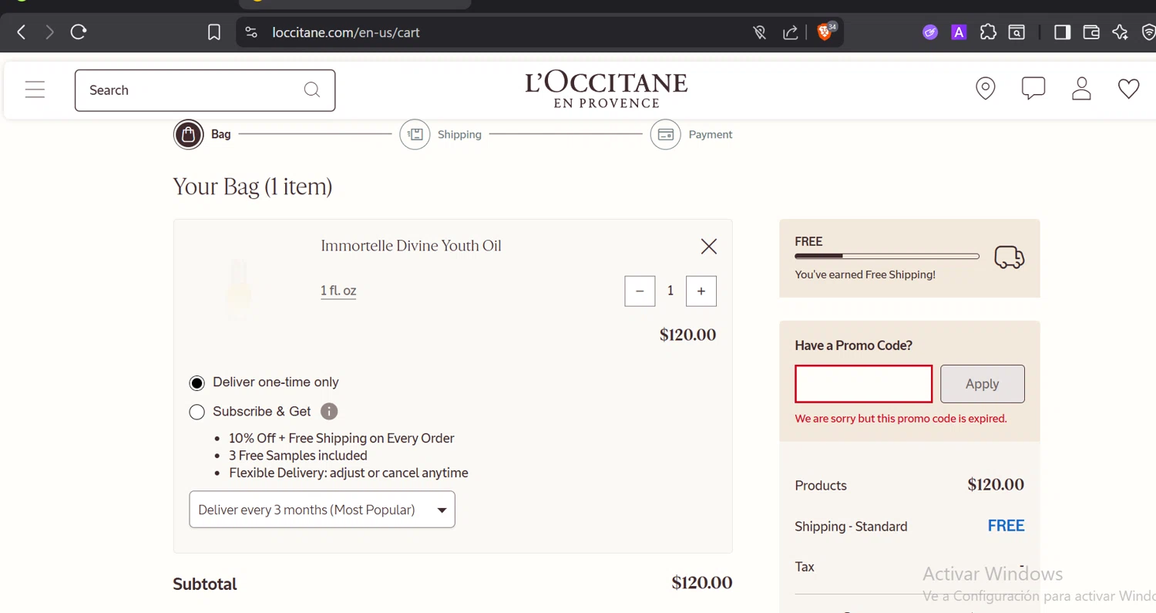
Task: Click the Flexible Delivery bullet text
Action: [x=348, y=473]
